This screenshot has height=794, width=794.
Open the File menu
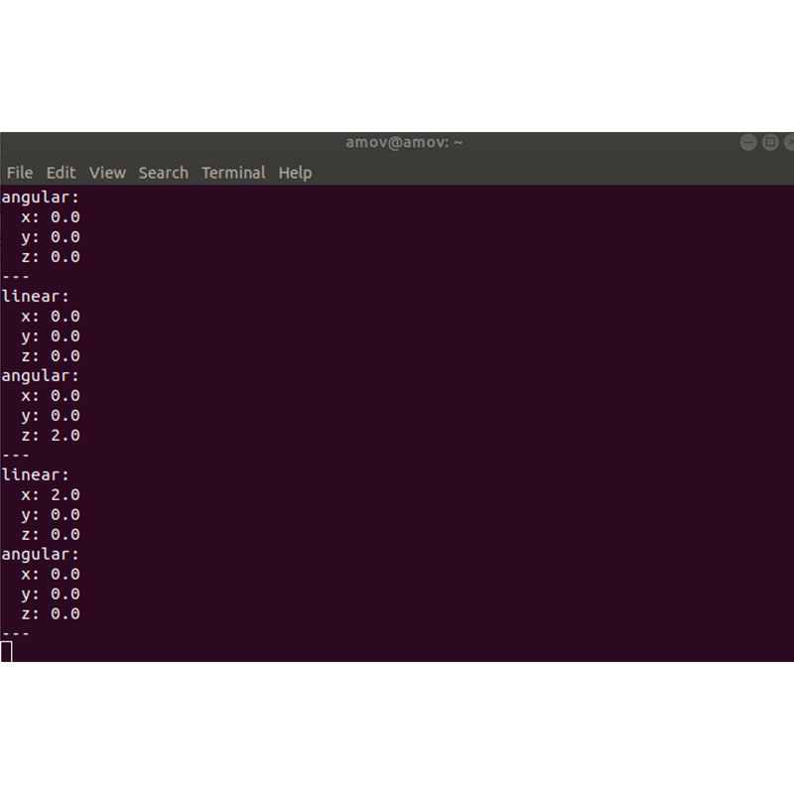tap(20, 173)
